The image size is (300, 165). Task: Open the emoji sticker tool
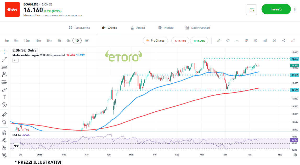4,105
